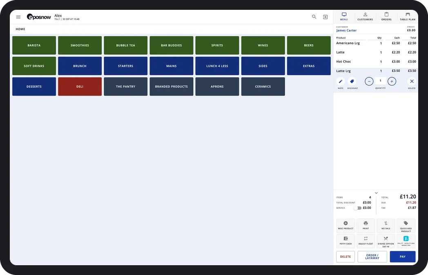Image resolution: width=428 pixels, height=275 pixels.
Task: Open the Deli category tile
Action: click(x=80, y=87)
